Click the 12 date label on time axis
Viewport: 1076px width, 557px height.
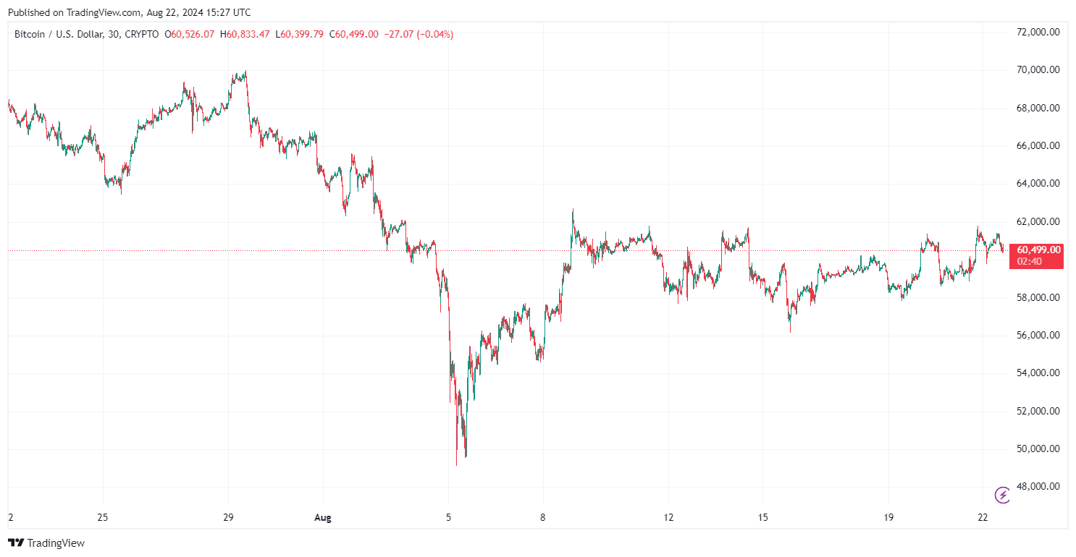tap(668, 517)
